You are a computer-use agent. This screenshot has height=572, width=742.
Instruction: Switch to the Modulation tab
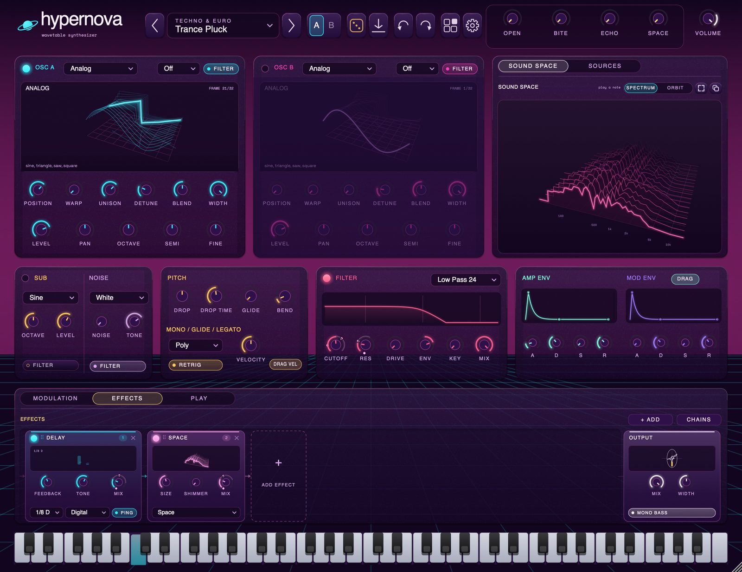pyautogui.click(x=55, y=398)
